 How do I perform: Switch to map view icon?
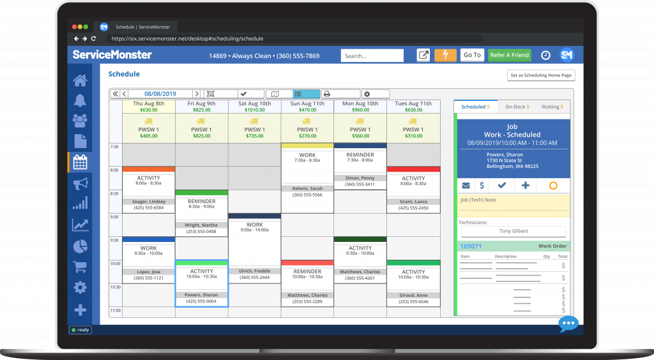275,94
